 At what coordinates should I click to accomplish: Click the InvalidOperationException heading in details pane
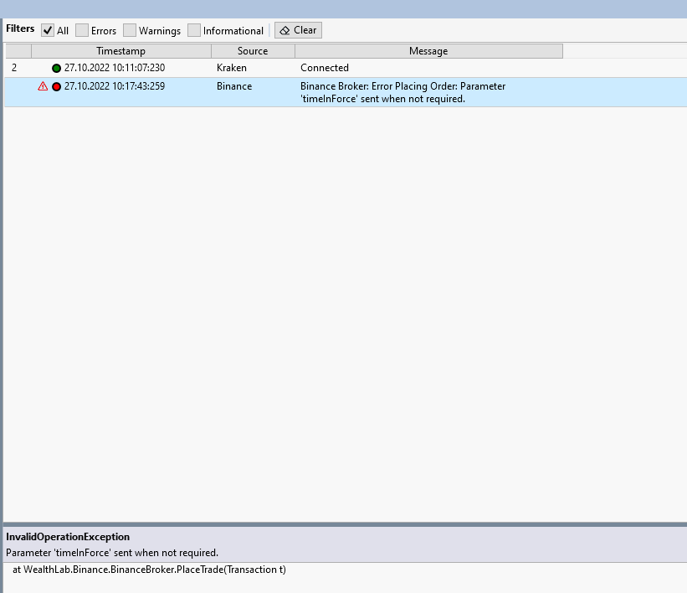point(68,536)
